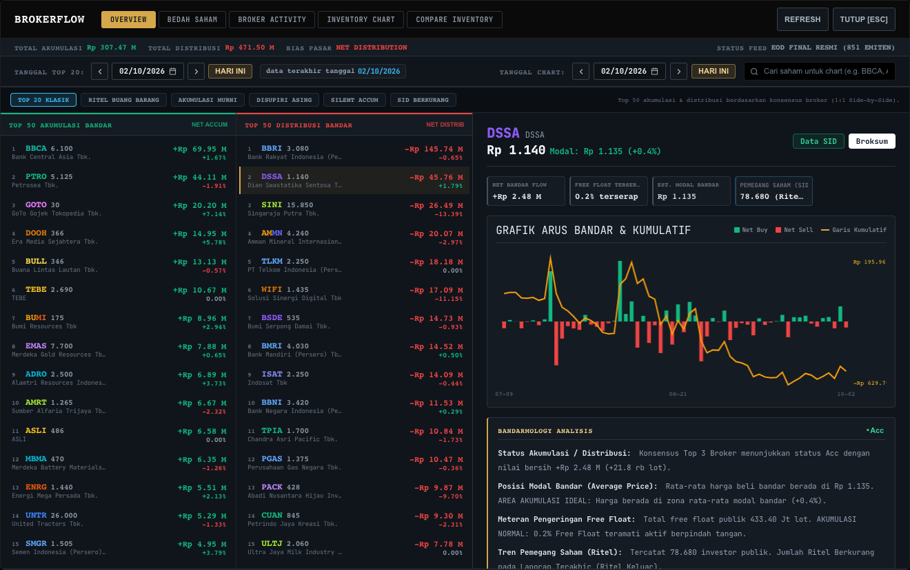Toggle the Silent Accum filter
910x570 pixels.
354,100
